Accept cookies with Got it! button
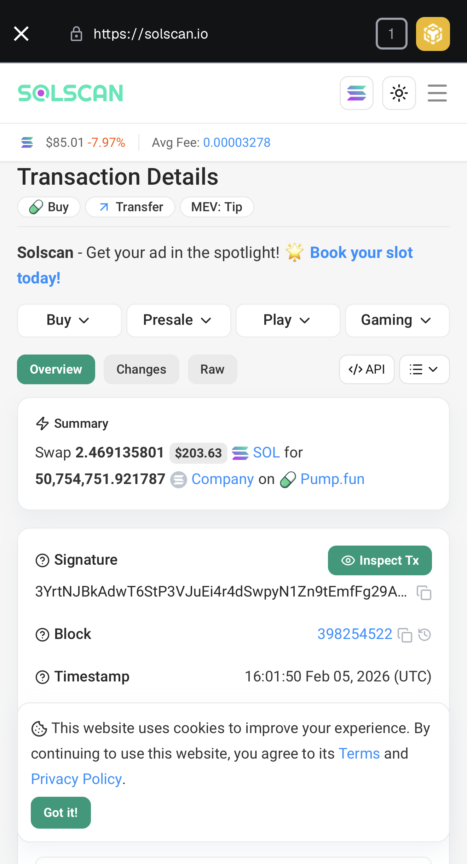Viewport: 467px width, 864px height. click(x=60, y=813)
